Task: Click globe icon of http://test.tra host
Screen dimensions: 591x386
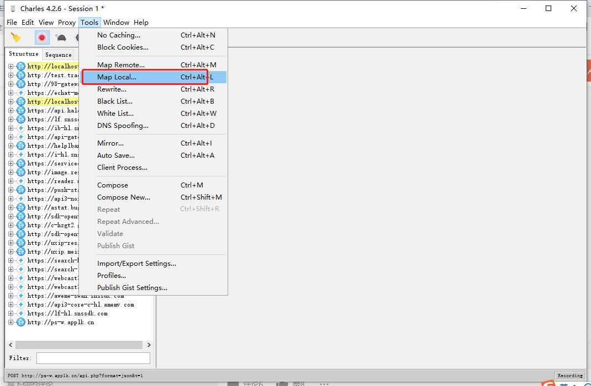Action: pos(21,75)
